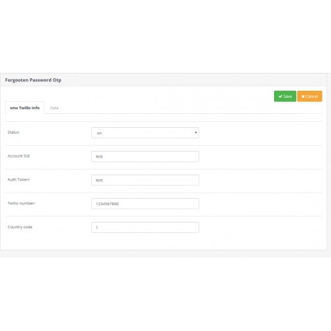Click the Country code label

[x=20, y=227]
